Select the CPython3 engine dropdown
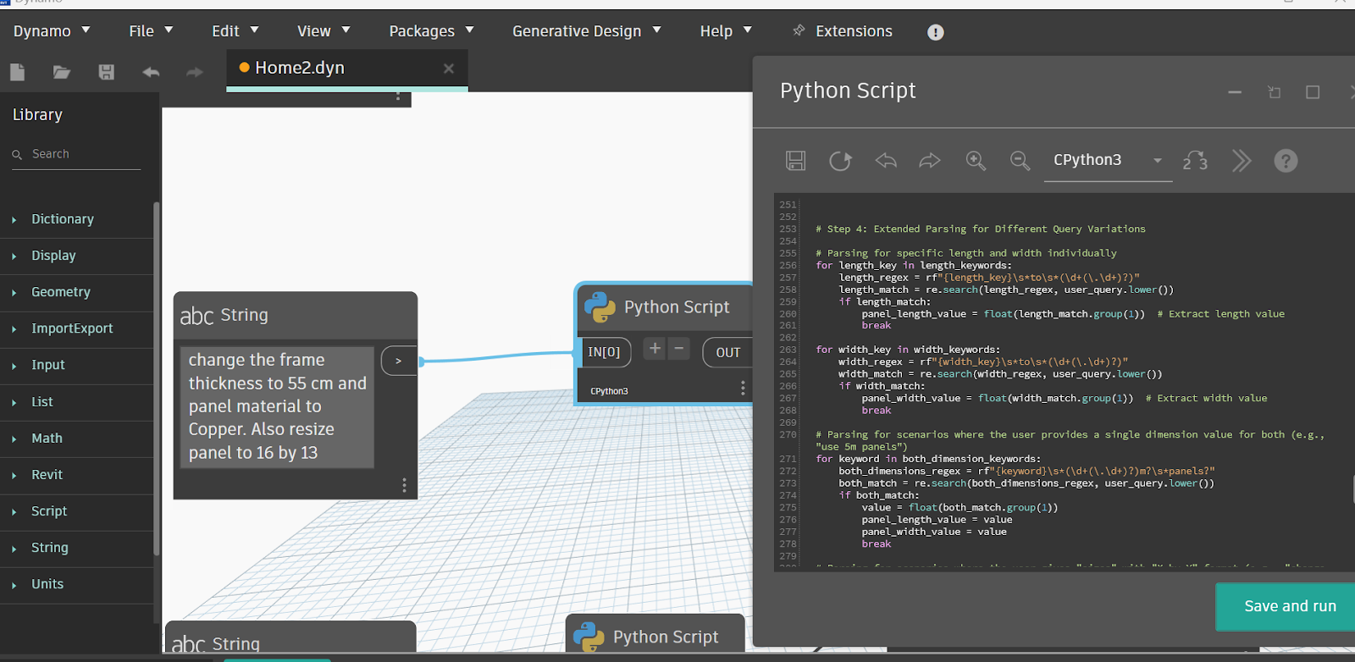 click(x=1108, y=160)
